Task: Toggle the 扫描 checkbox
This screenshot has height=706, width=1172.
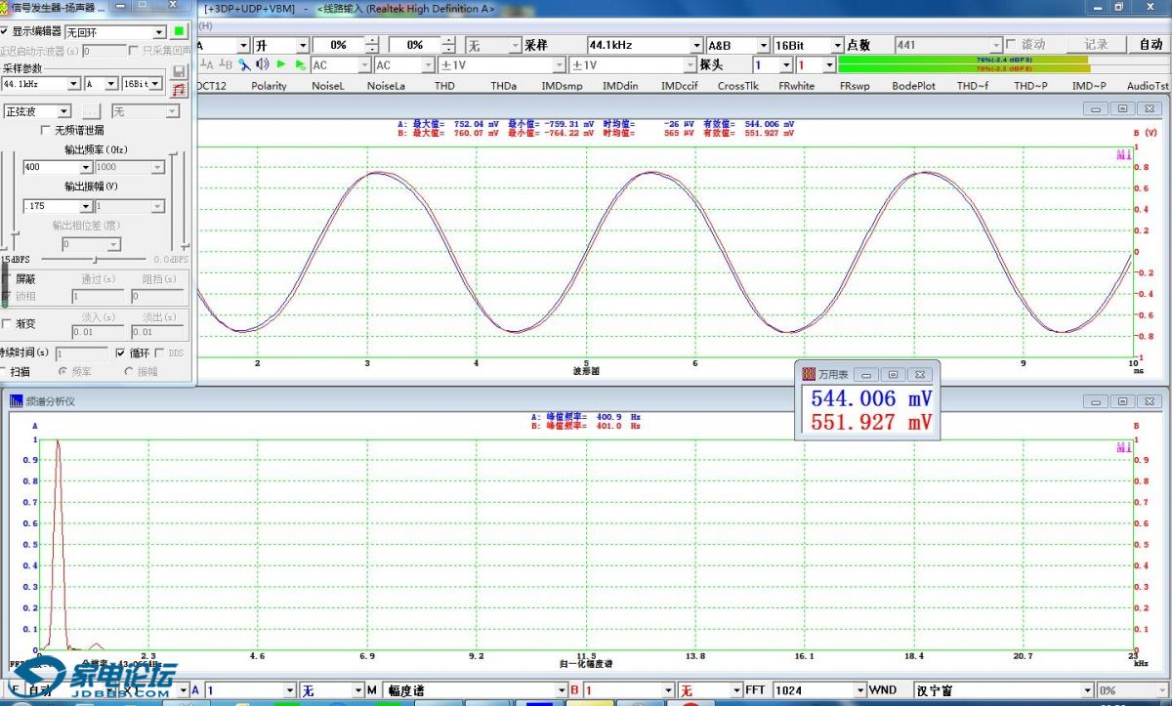Action: [x=4, y=371]
